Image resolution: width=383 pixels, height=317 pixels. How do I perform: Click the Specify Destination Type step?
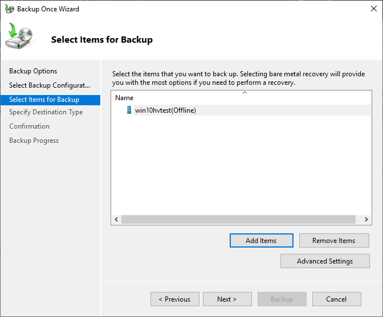tap(46, 112)
